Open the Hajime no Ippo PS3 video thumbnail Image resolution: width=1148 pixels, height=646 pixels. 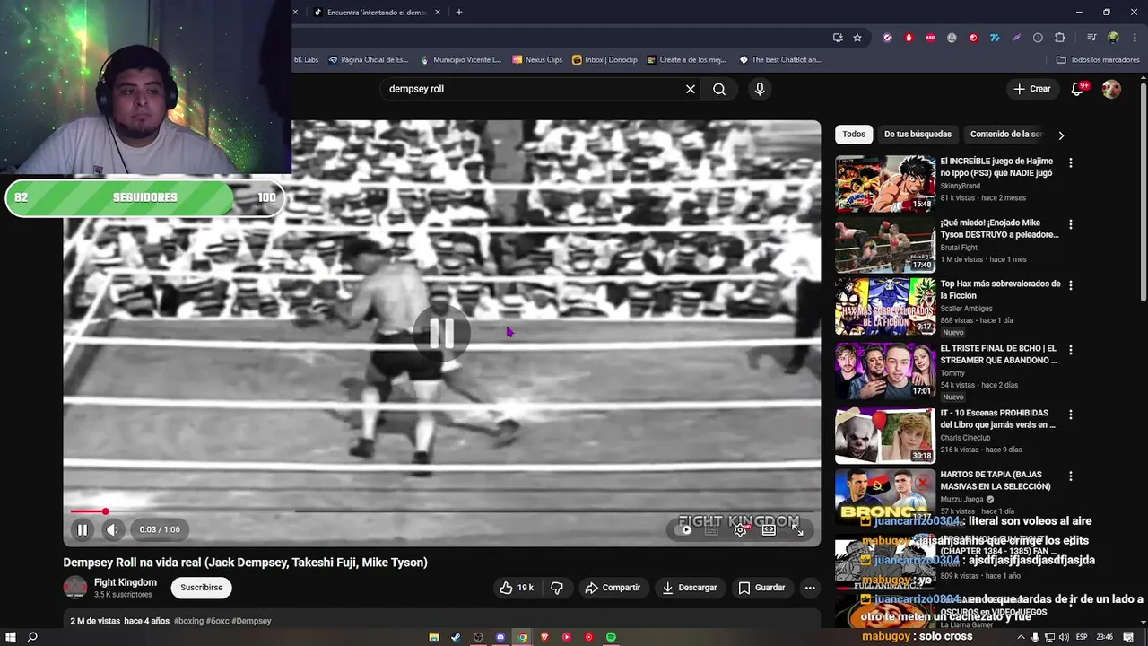pyautogui.click(x=885, y=184)
